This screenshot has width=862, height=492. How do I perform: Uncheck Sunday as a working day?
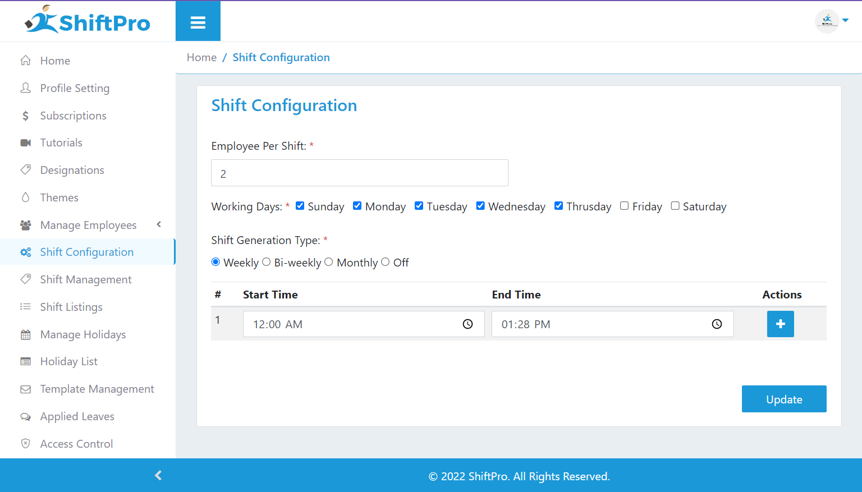coord(300,206)
